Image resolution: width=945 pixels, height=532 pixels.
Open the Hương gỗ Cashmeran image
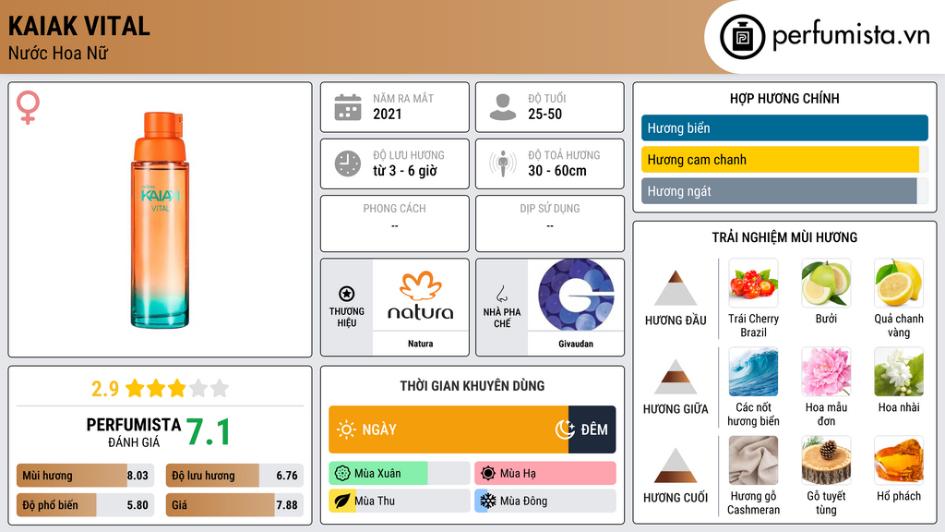[753, 461]
